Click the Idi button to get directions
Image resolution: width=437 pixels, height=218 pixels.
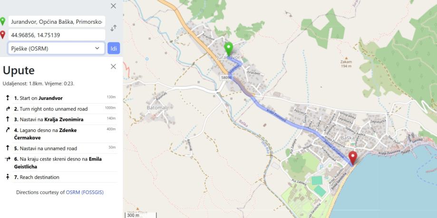[114, 48]
